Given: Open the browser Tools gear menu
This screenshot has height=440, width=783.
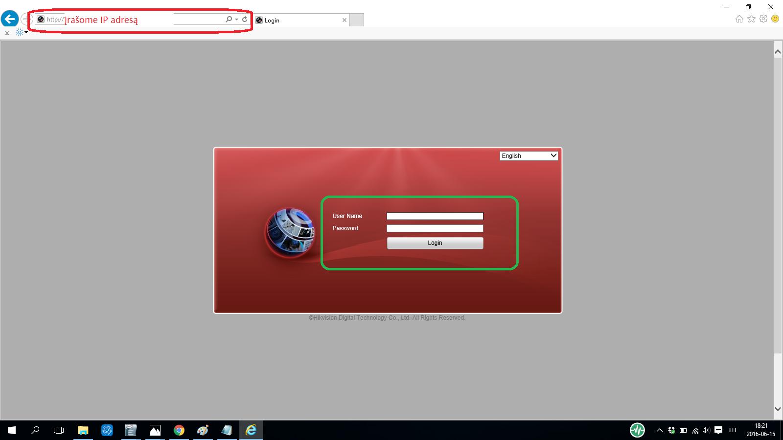Looking at the screenshot, I should (763, 19).
